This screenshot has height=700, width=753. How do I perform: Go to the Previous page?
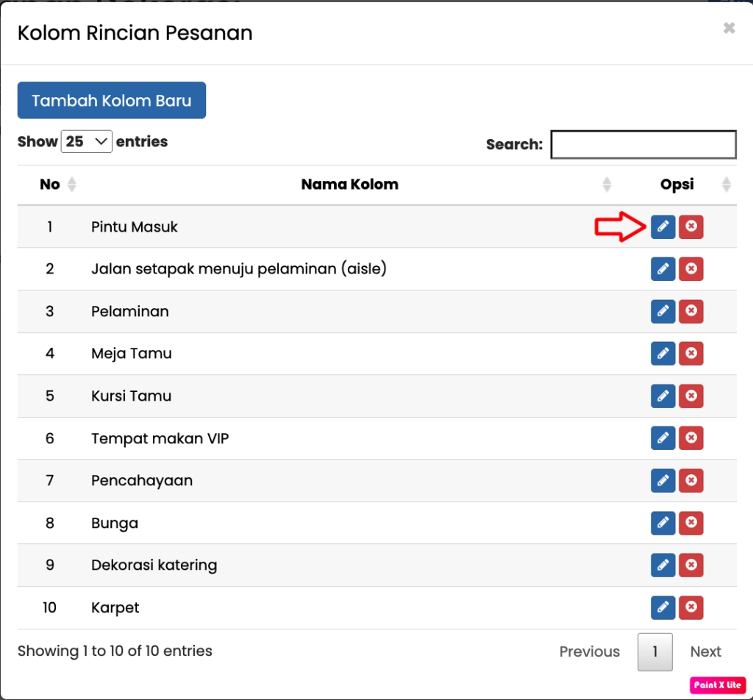coord(589,651)
